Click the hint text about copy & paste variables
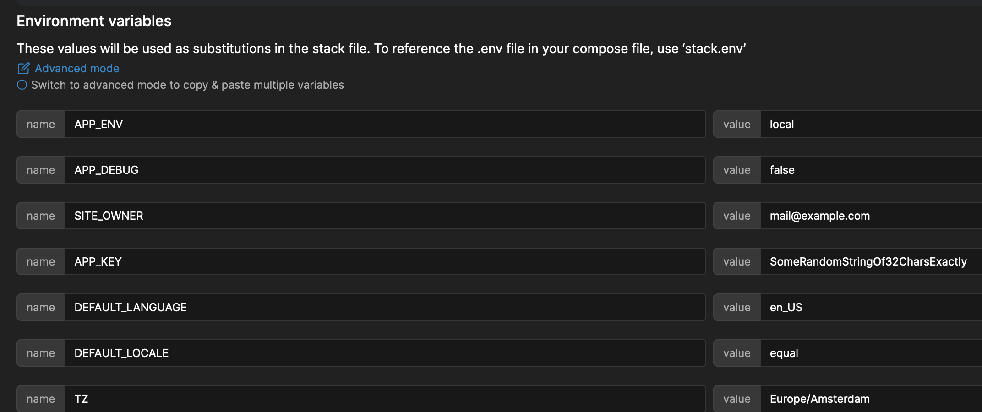 point(187,85)
